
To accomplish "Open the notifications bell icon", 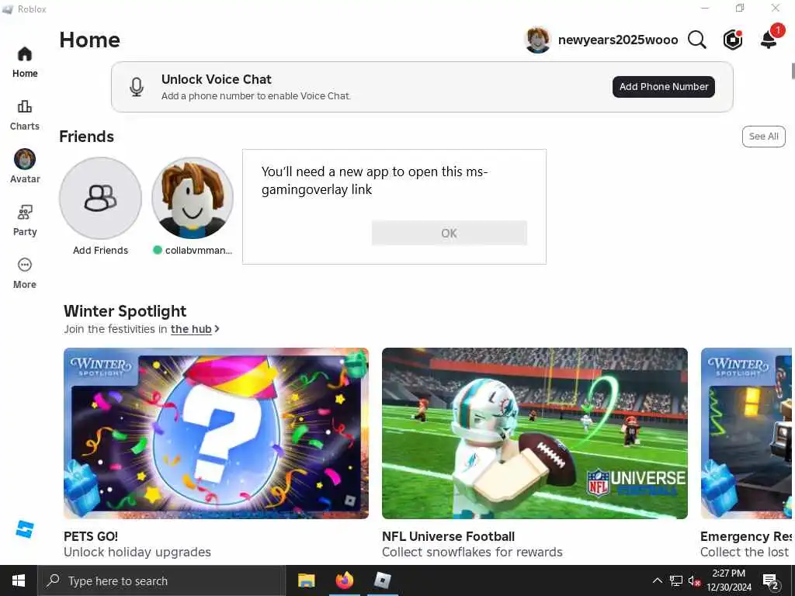I will [769, 40].
